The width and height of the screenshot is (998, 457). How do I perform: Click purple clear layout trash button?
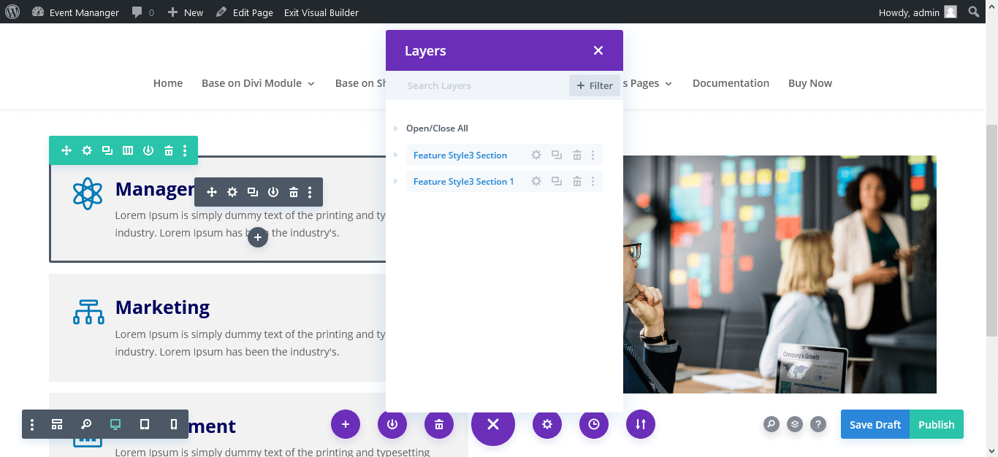click(439, 424)
